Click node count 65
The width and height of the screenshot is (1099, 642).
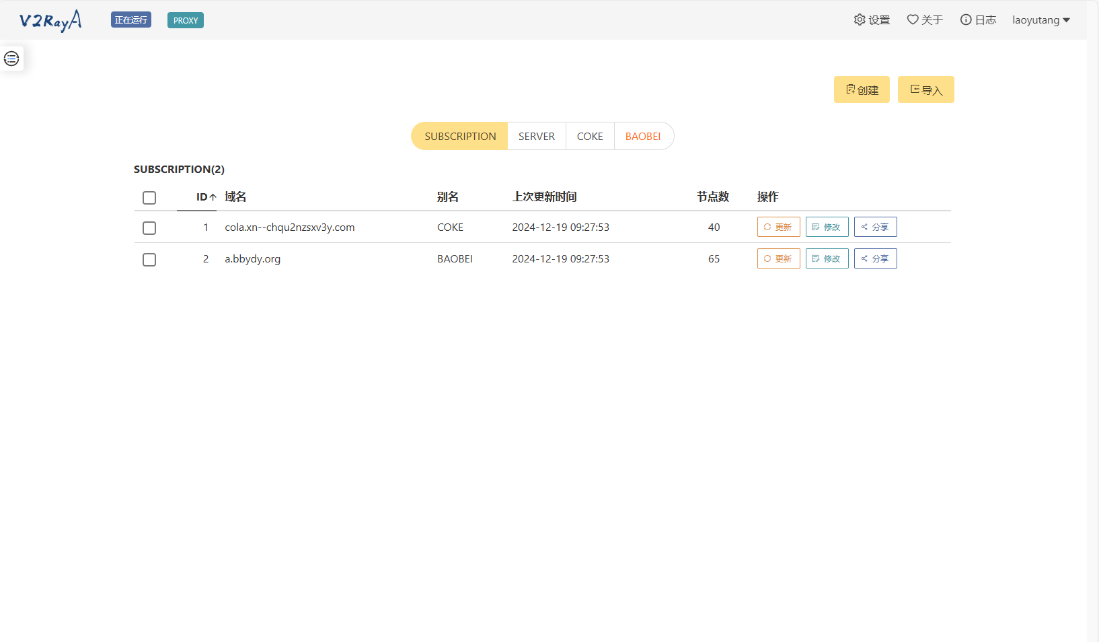click(x=714, y=259)
